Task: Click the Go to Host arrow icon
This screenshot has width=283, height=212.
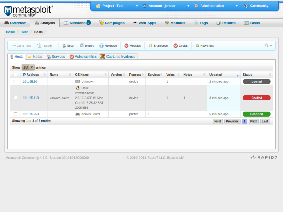Action: (x=14, y=46)
